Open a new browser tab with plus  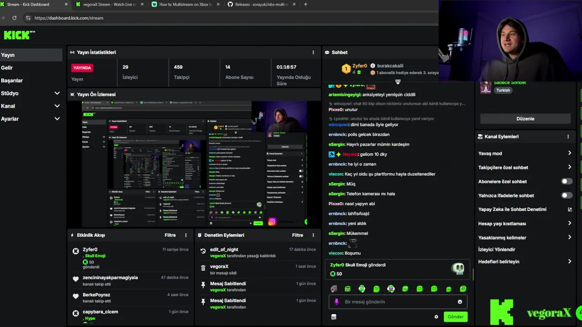(305, 5)
